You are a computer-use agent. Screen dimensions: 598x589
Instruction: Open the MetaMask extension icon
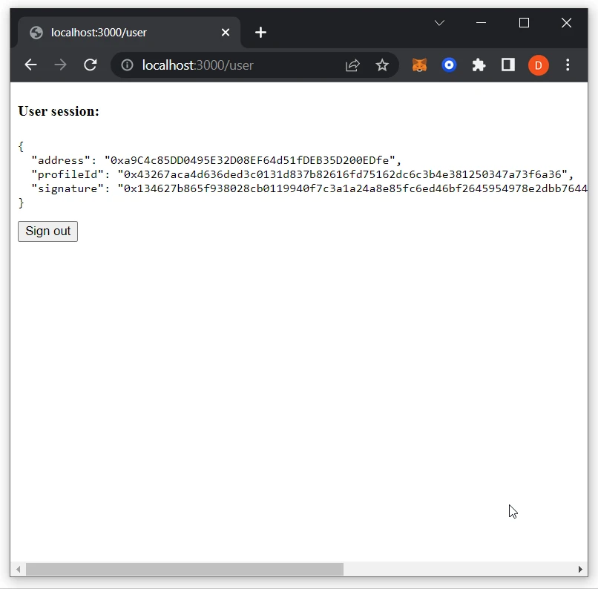419,65
